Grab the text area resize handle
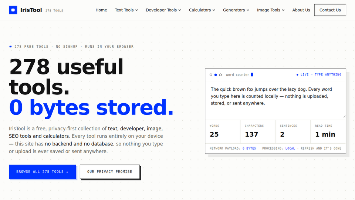The height and width of the screenshot is (200, 355). pos(344,117)
